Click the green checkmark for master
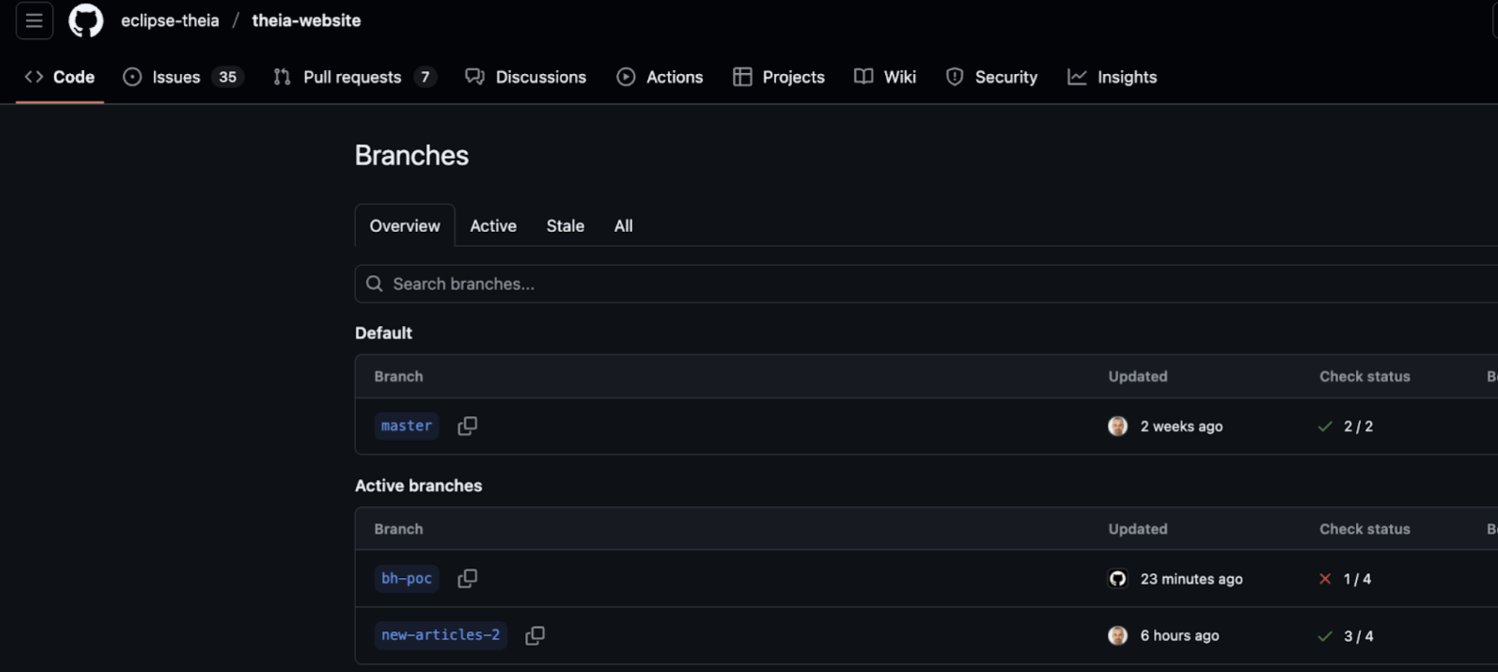Viewport: 1498px width, 672px height. (1325, 427)
